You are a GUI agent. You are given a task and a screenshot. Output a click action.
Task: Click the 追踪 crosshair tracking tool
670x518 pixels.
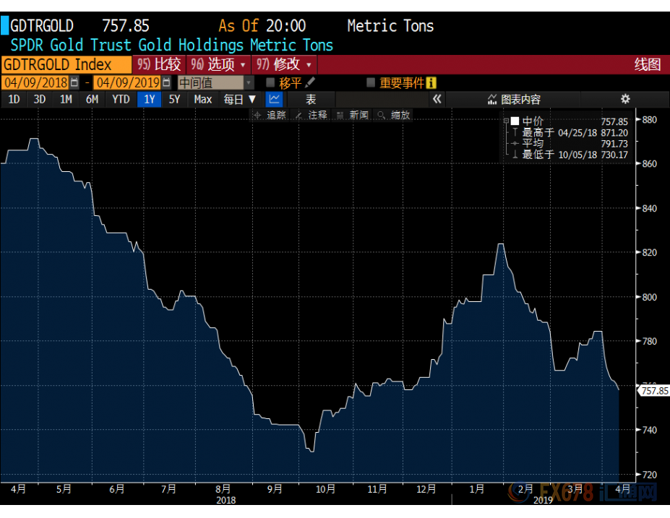pos(271,115)
